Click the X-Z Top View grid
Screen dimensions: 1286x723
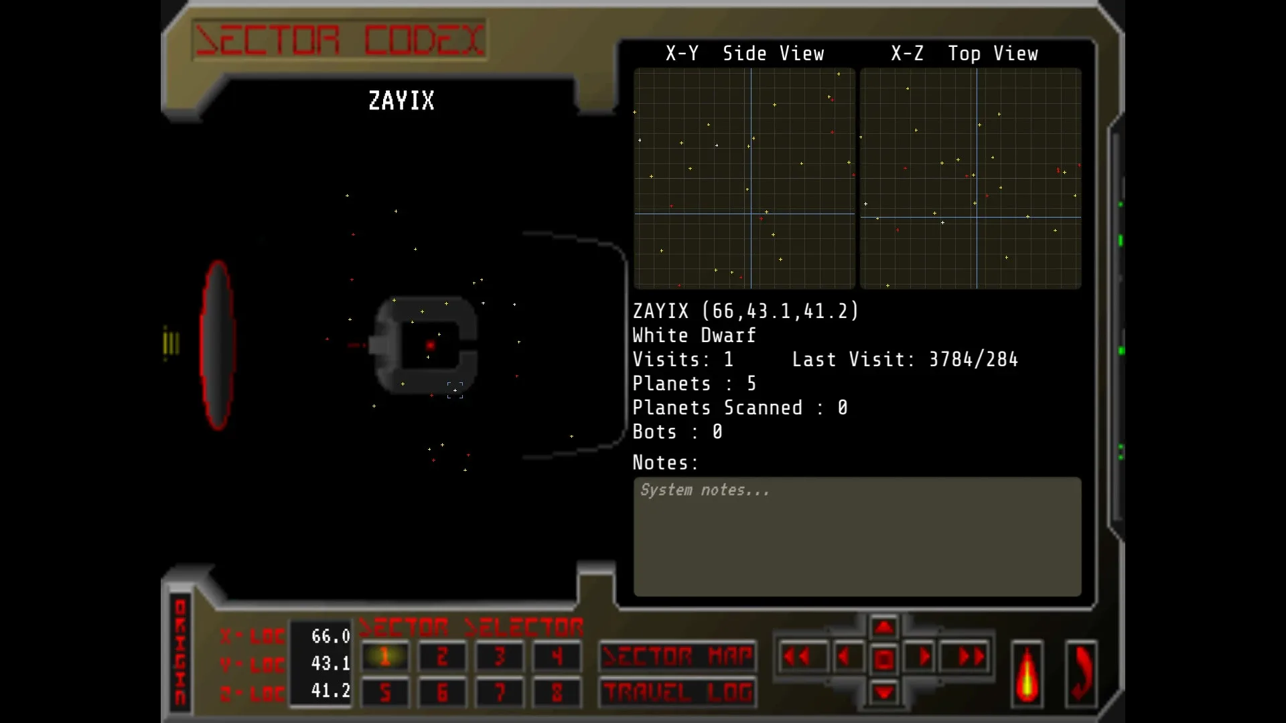(970, 178)
